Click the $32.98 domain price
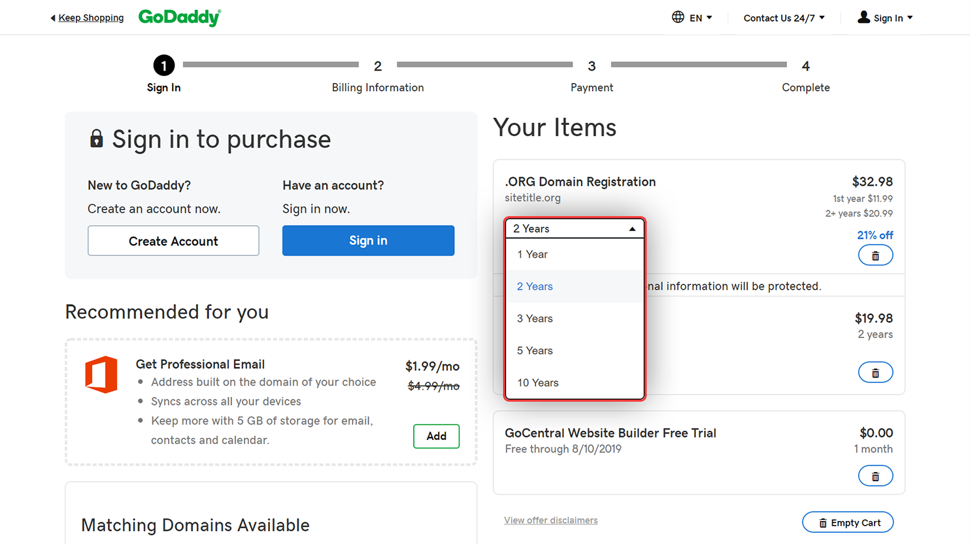 pos(872,182)
